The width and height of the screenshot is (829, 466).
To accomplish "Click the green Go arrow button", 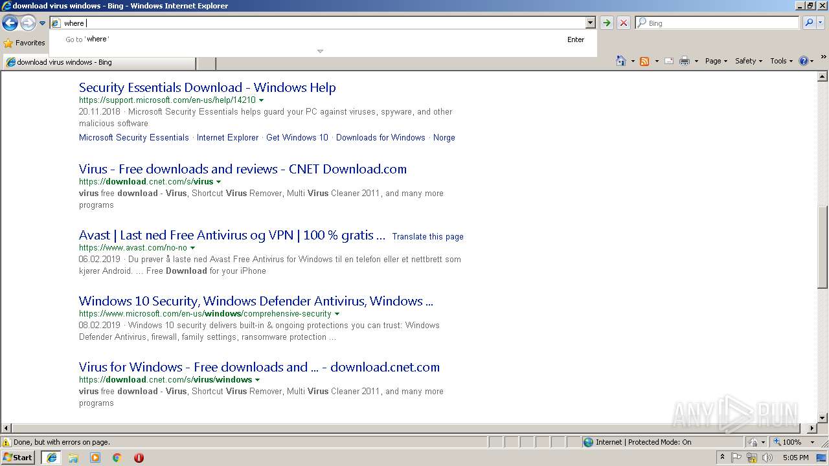I will pos(606,23).
